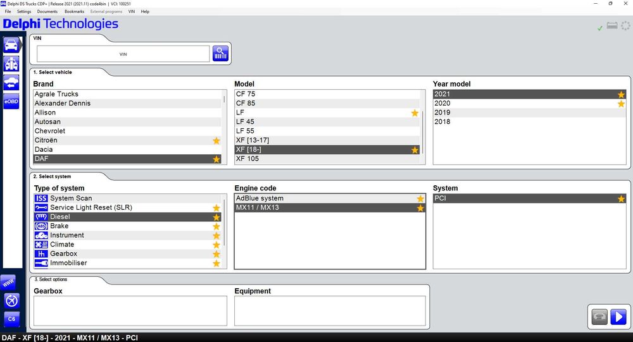Screen dimensions: 633x342
Task: Toggle favorite star on AdBlue system
Action: point(420,198)
